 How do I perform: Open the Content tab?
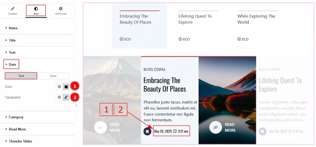(12, 11)
